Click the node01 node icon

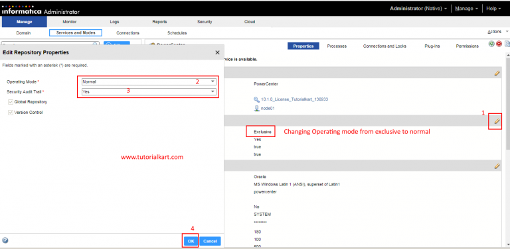click(x=256, y=109)
